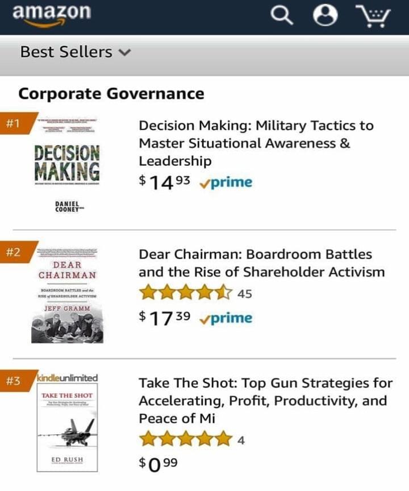Viewport: 409px width, 491px height.
Task: Click the star rating for Dear Chairman
Action: pos(186,293)
